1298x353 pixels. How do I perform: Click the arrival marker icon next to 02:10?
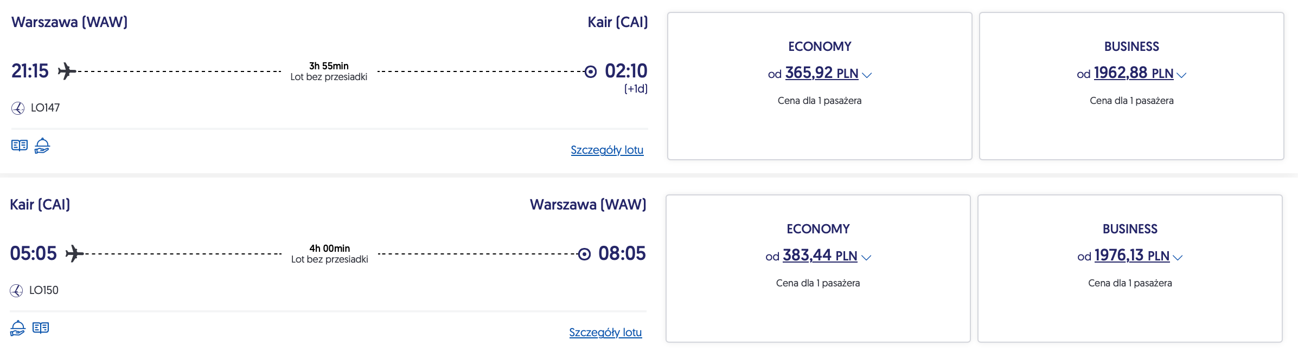591,71
